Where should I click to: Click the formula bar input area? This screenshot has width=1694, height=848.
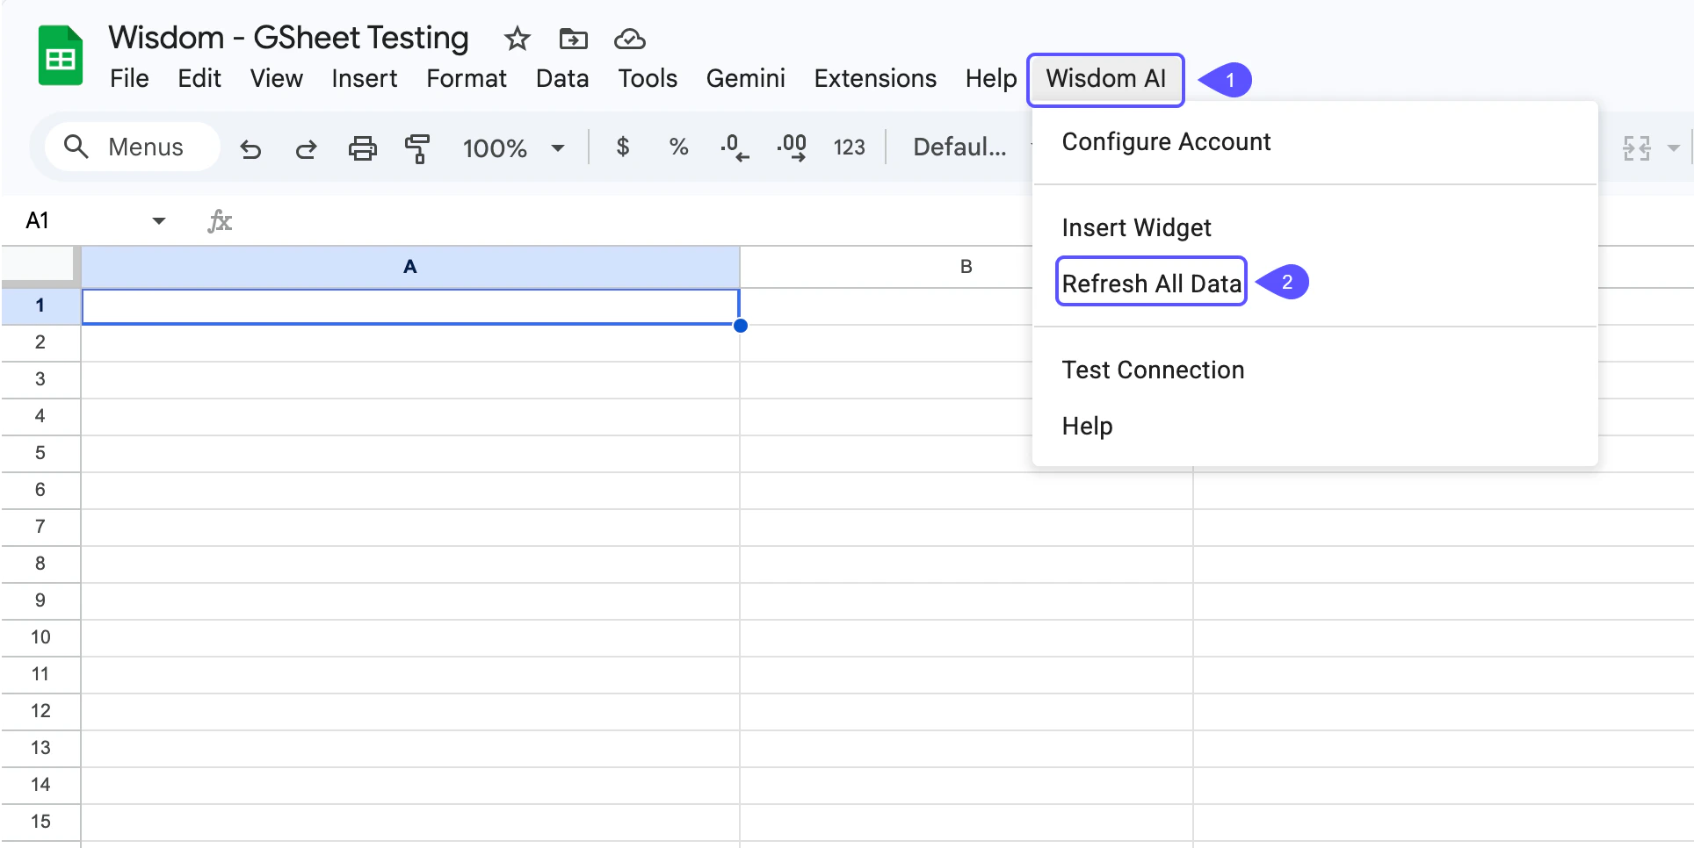point(633,221)
